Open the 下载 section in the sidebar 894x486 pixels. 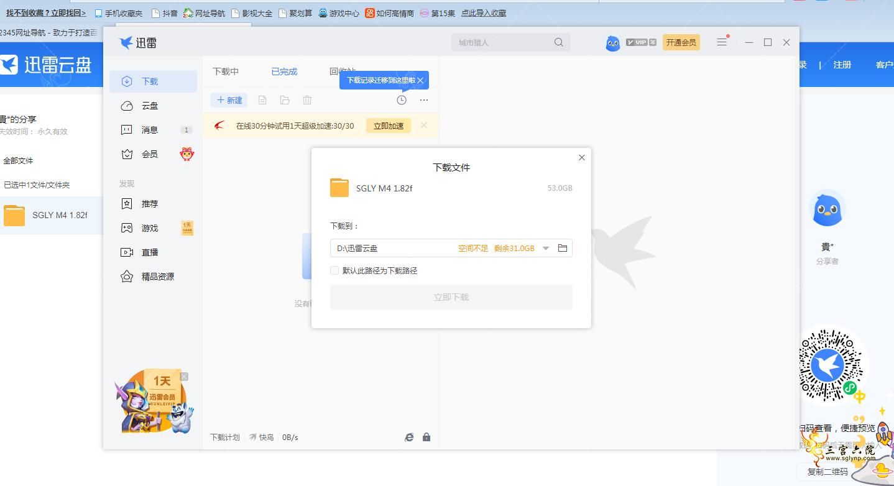pyautogui.click(x=153, y=81)
